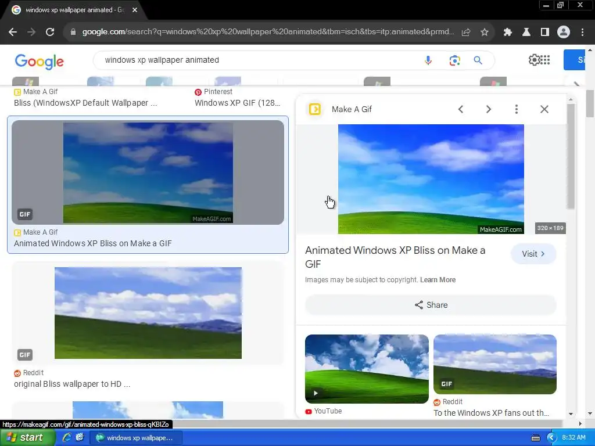
Task: Click the system clock showing 8:32 AM
Action: (x=574, y=438)
